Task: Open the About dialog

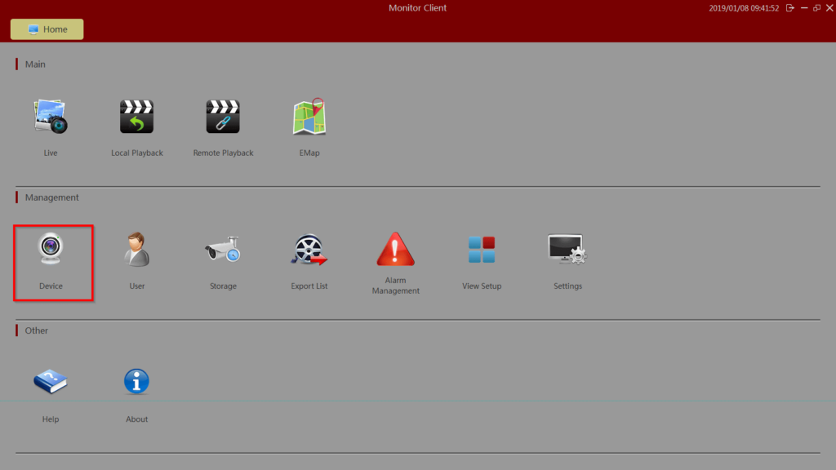Action: [x=136, y=381]
